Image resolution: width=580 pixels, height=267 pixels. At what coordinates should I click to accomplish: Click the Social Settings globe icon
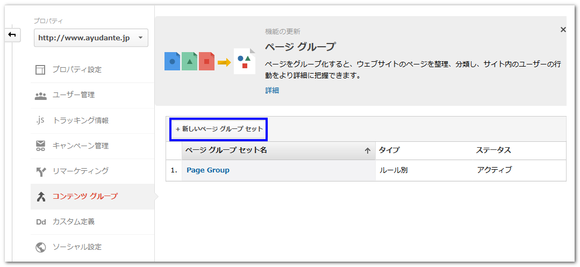tap(41, 247)
